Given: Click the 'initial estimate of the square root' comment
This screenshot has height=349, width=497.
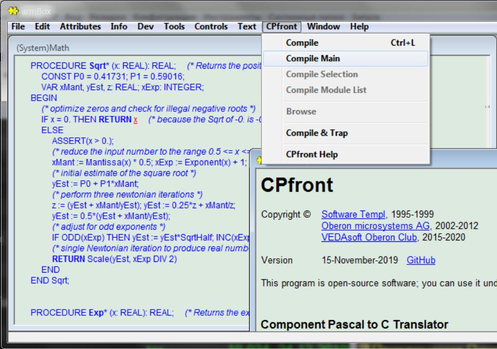Looking at the screenshot, I should tap(124, 173).
